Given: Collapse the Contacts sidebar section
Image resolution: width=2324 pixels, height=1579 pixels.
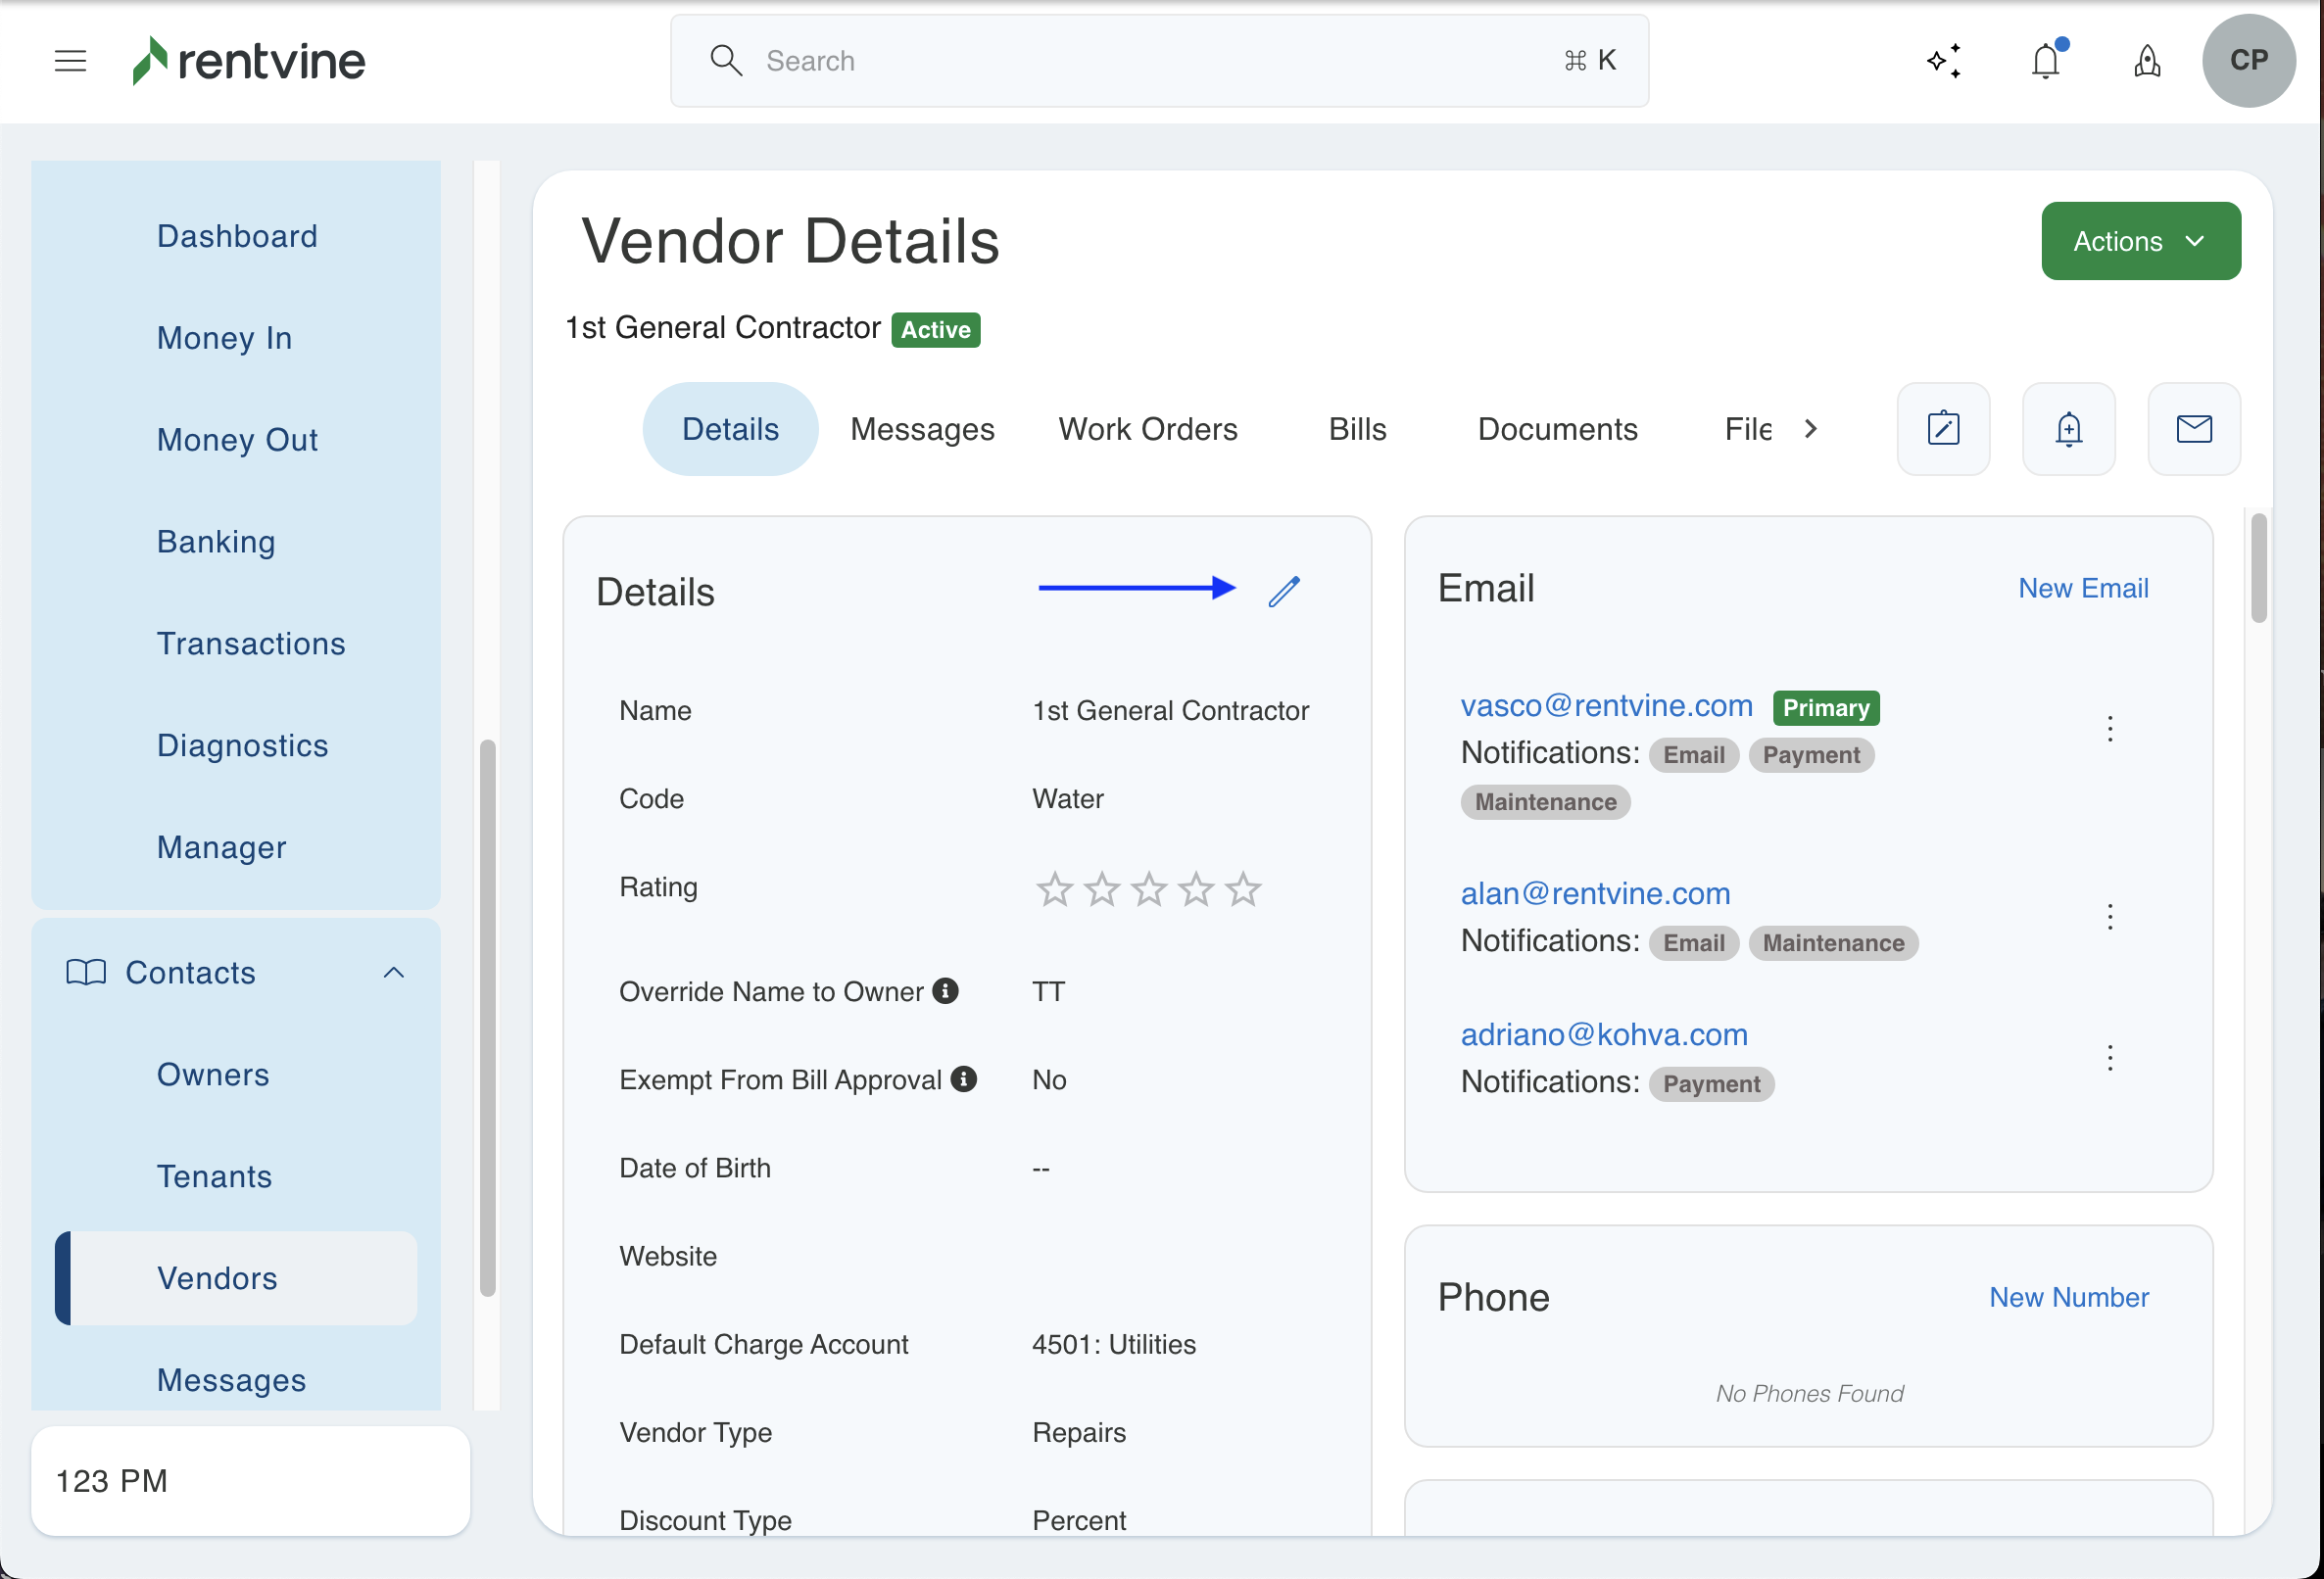Looking at the screenshot, I should pos(394,973).
